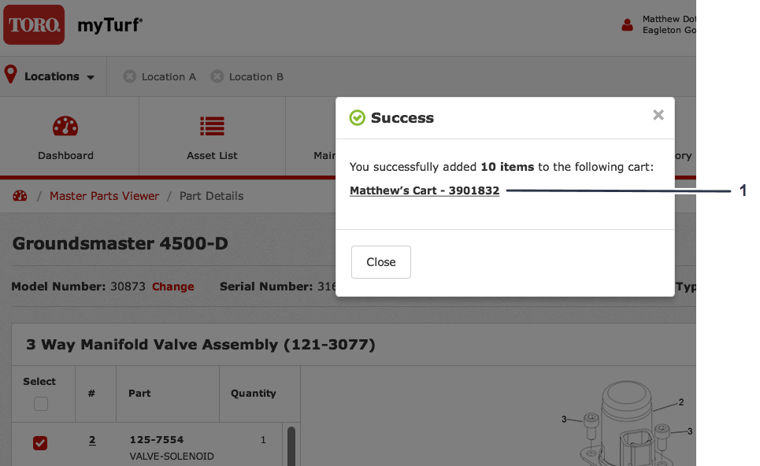Click the Locations dropdown caret arrow
Viewport: 760px width, 466px height.
(x=91, y=77)
